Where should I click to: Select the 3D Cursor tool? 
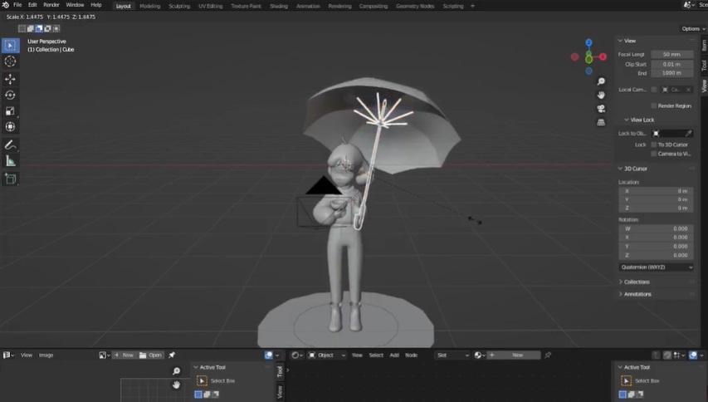pyautogui.click(x=11, y=61)
